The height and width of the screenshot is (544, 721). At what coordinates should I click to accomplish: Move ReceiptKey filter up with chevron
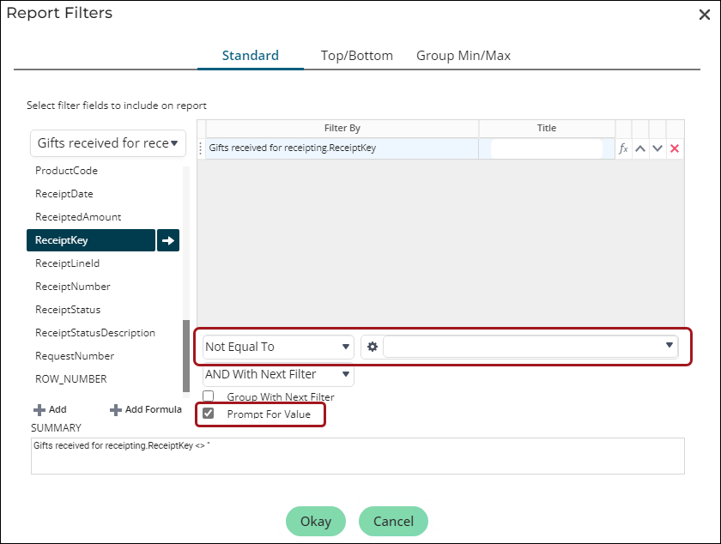point(640,148)
